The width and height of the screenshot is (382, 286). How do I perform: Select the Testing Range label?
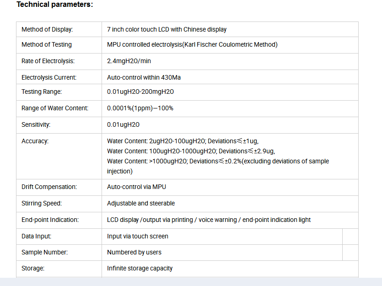point(42,92)
